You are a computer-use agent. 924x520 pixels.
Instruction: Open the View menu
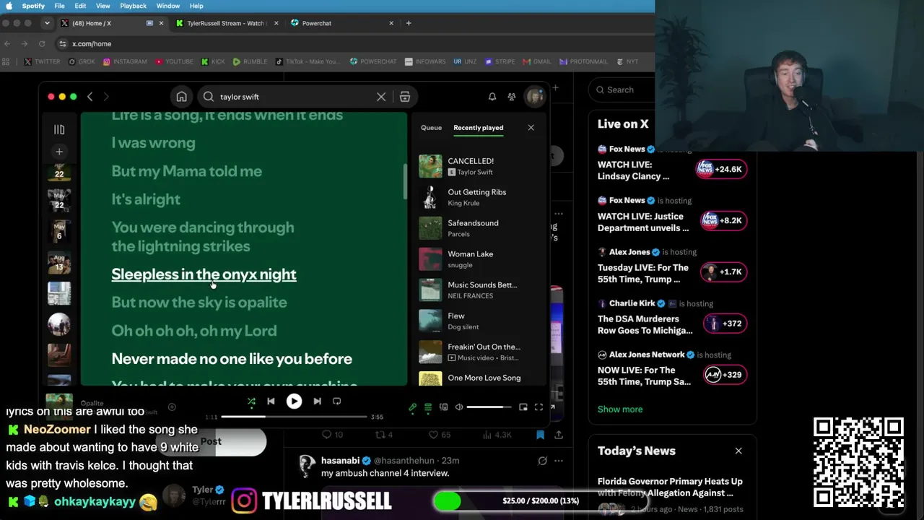(103, 6)
